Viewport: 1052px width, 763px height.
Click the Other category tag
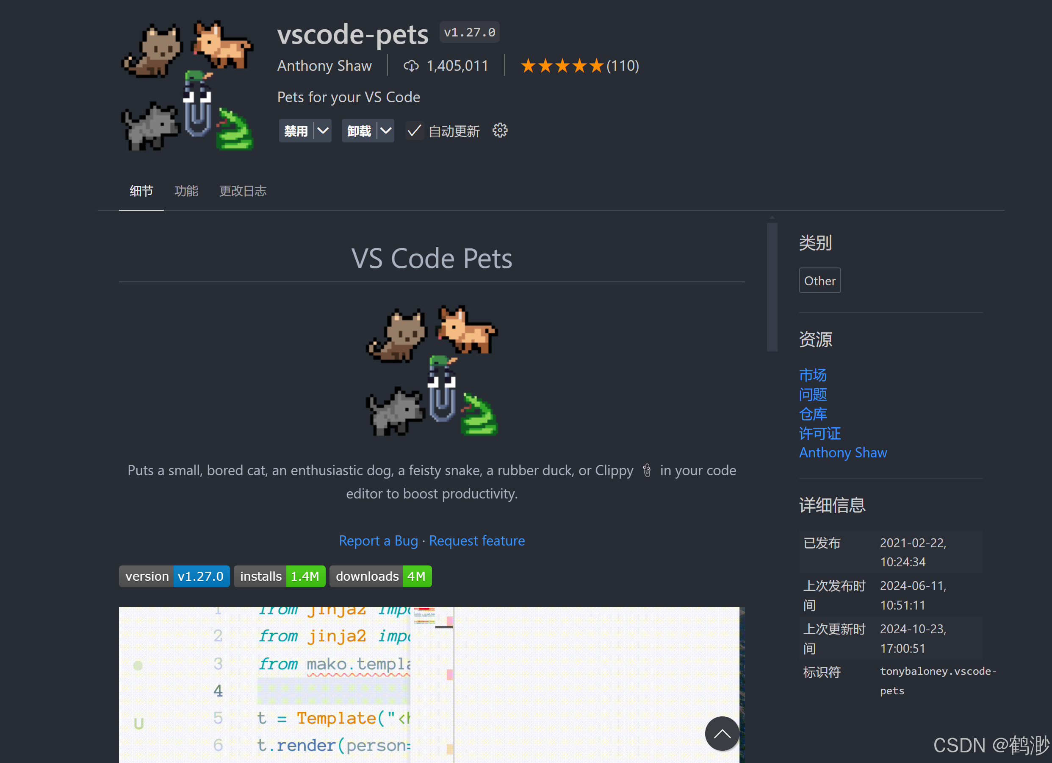[x=819, y=281]
